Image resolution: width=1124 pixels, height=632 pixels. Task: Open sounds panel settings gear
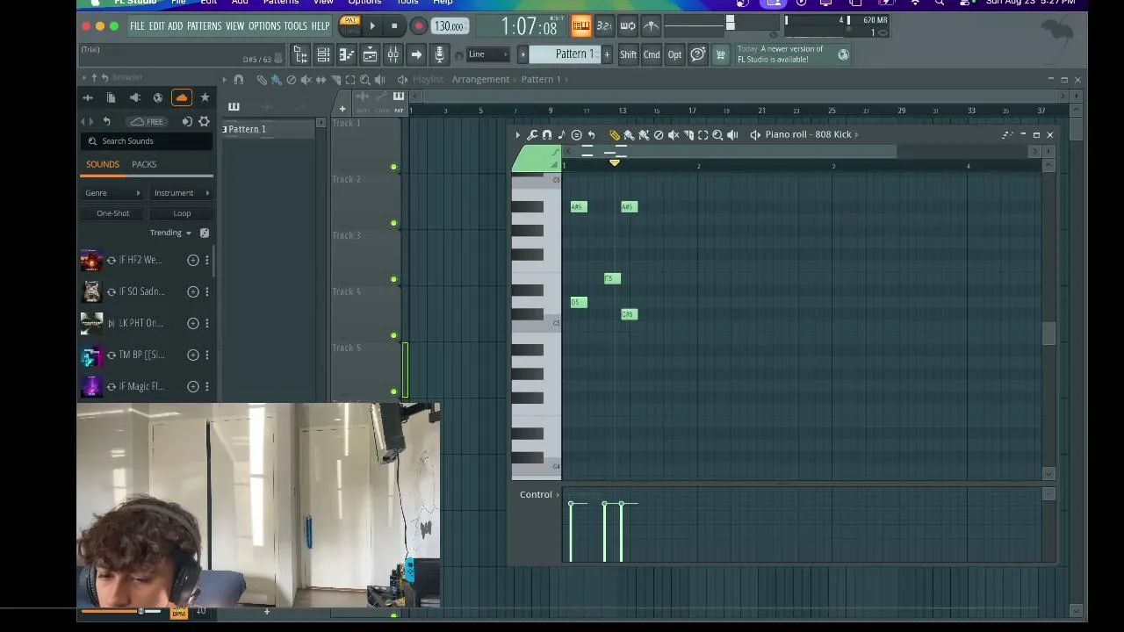pos(204,121)
